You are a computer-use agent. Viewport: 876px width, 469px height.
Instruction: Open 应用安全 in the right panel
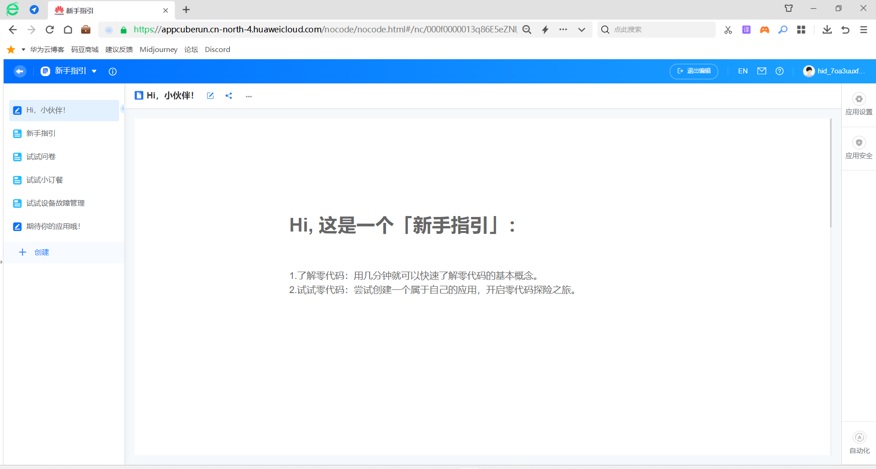(x=859, y=148)
